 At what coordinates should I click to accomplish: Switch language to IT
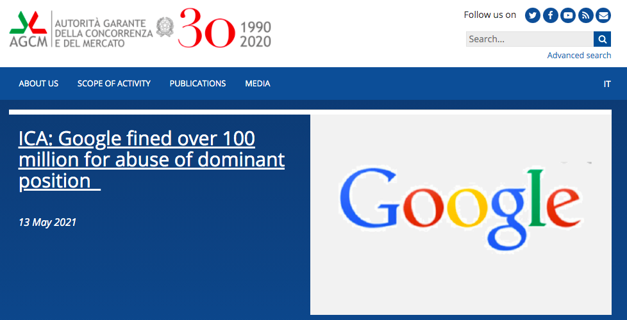click(607, 84)
